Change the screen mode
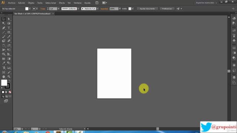 6,101
